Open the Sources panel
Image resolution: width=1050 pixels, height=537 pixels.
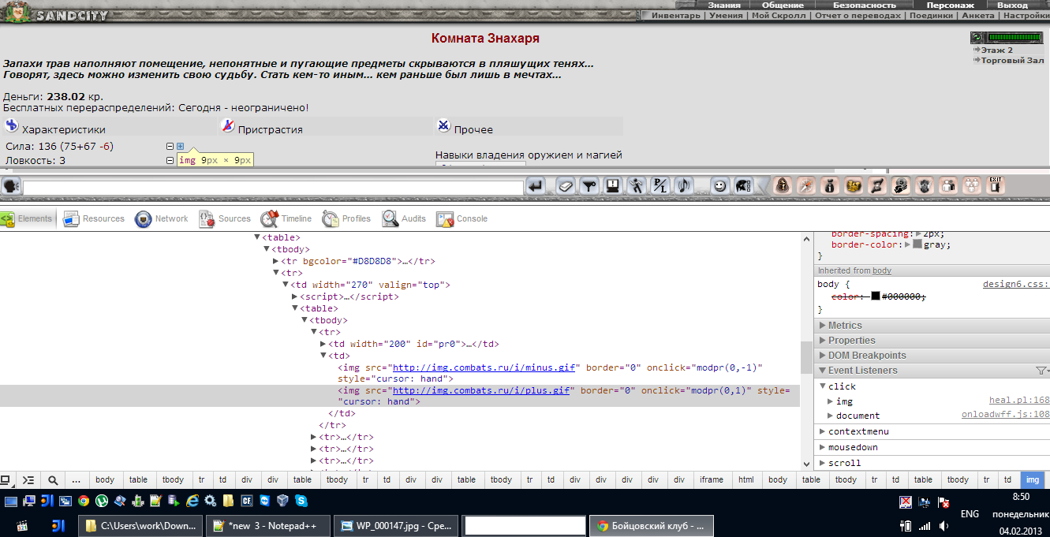click(225, 218)
